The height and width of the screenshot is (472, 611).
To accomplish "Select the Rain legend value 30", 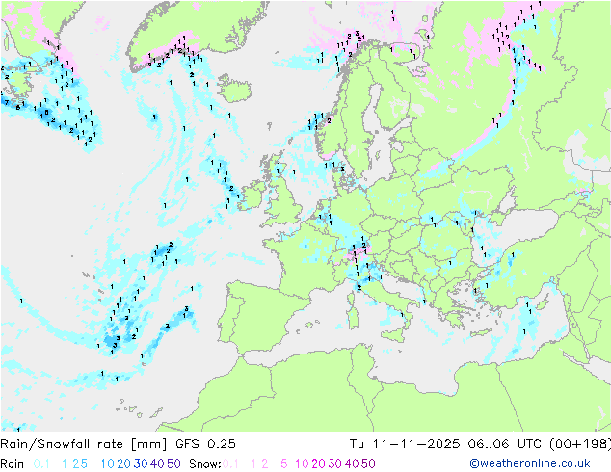I will (x=141, y=464).
